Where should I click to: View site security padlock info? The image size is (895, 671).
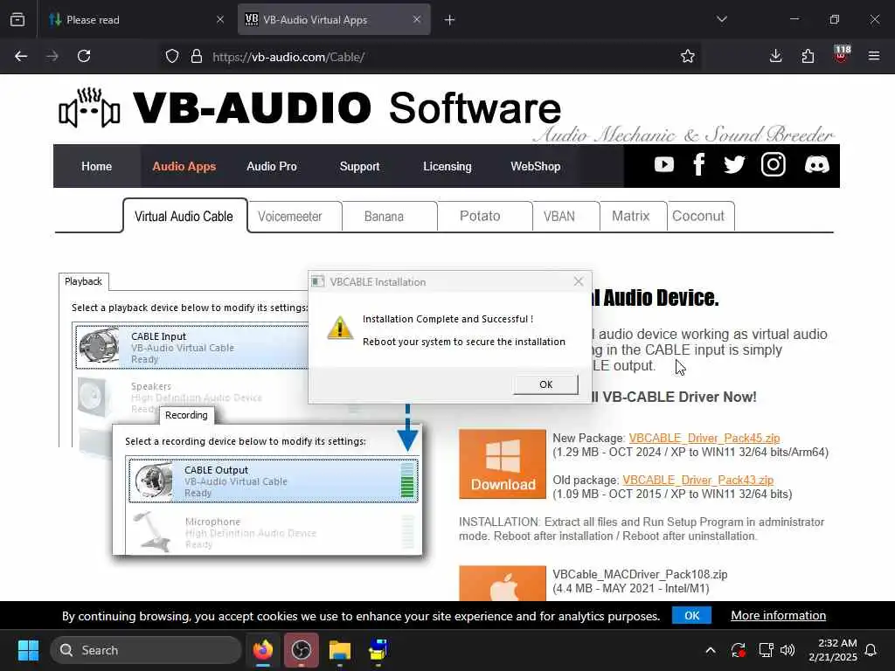pos(197,56)
